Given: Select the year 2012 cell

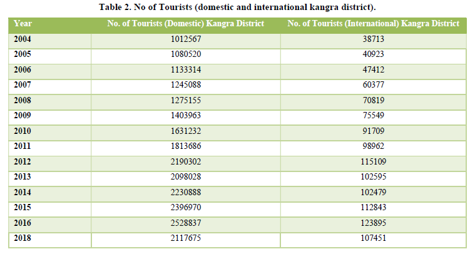Looking at the screenshot, I should point(23,162).
